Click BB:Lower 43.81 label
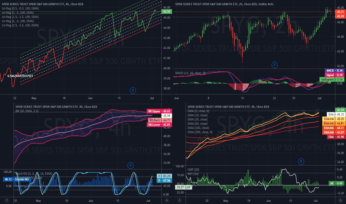The image size is (346, 204). [159, 125]
